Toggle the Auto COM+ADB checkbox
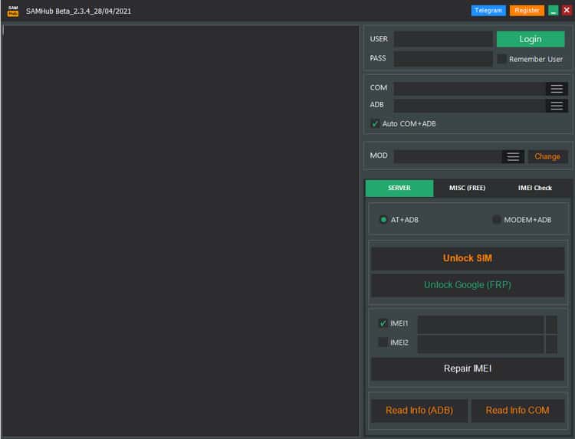Screen dimensions: 575x439 click(x=375, y=123)
